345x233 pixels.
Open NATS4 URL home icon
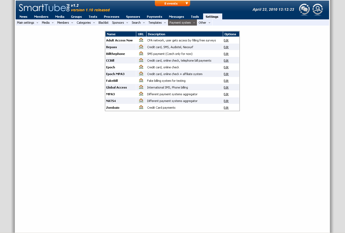(x=141, y=100)
